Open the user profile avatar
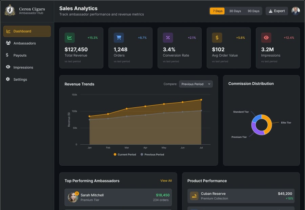 pyautogui.click(x=296, y=11)
